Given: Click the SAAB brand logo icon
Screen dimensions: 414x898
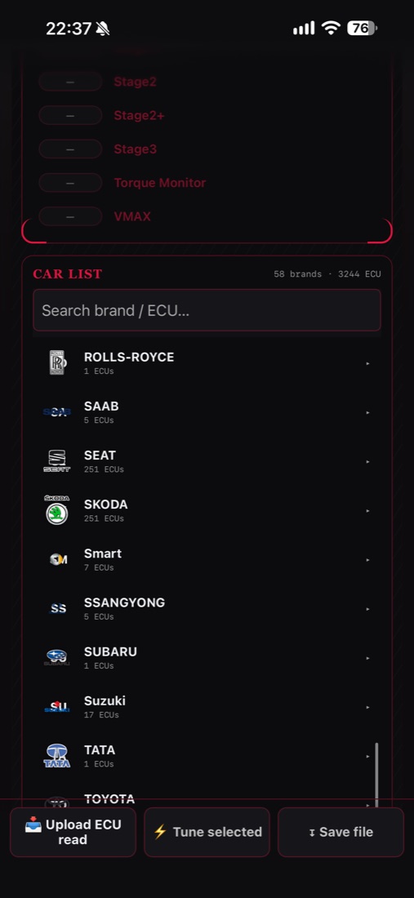Looking at the screenshot, I should [x=56, y=411].
